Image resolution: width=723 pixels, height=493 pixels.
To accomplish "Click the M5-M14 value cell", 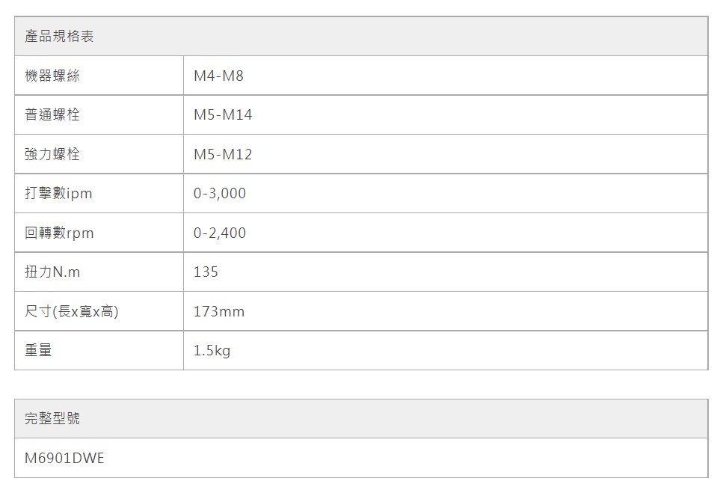I will pyautogui.click(x=223, y=115).
